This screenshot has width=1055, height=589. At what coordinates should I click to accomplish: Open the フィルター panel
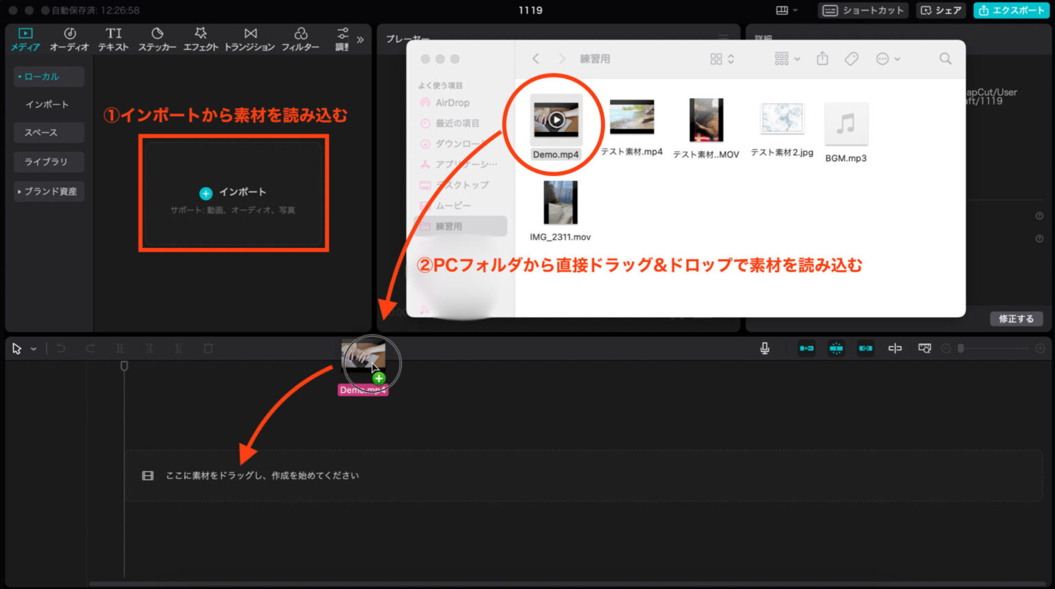(x=301, y=39)
